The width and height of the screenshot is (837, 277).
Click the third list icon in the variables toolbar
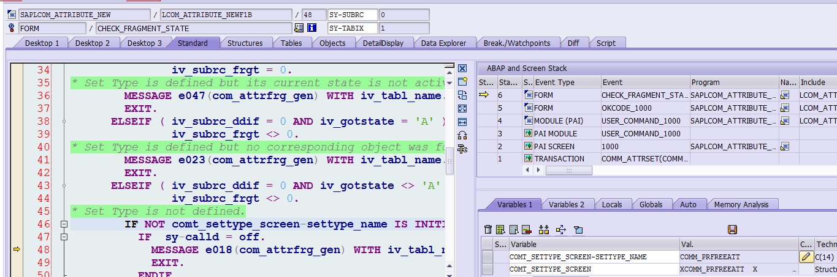[x=514, y=229]
